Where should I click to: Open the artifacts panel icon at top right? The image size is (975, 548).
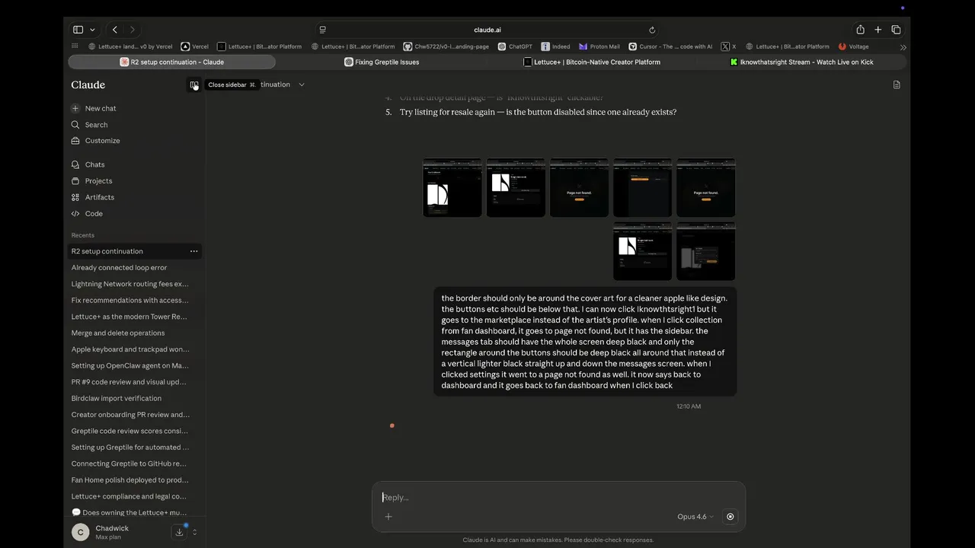[897, 84]
